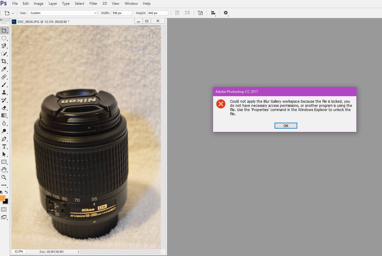Click the red error icon in dialog

click(221, 104)
